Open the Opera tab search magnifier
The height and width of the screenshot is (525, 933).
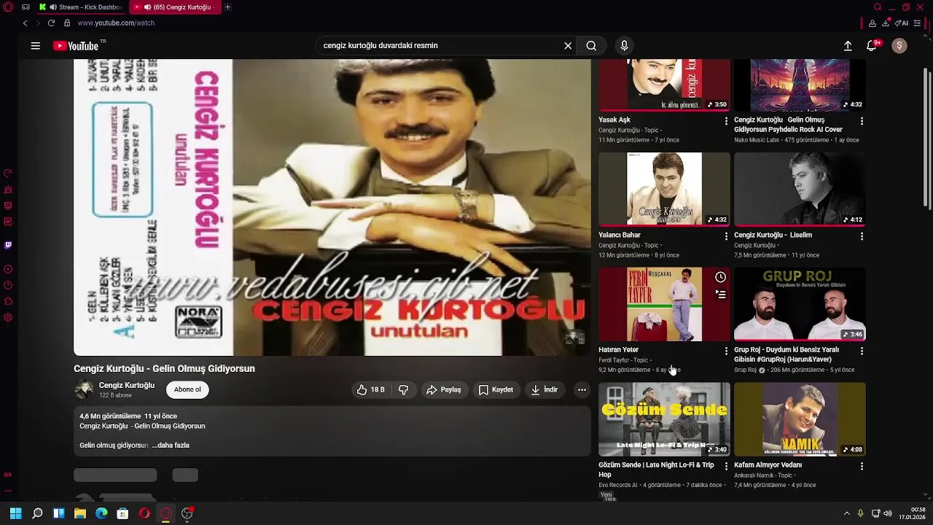click(878, 7)
